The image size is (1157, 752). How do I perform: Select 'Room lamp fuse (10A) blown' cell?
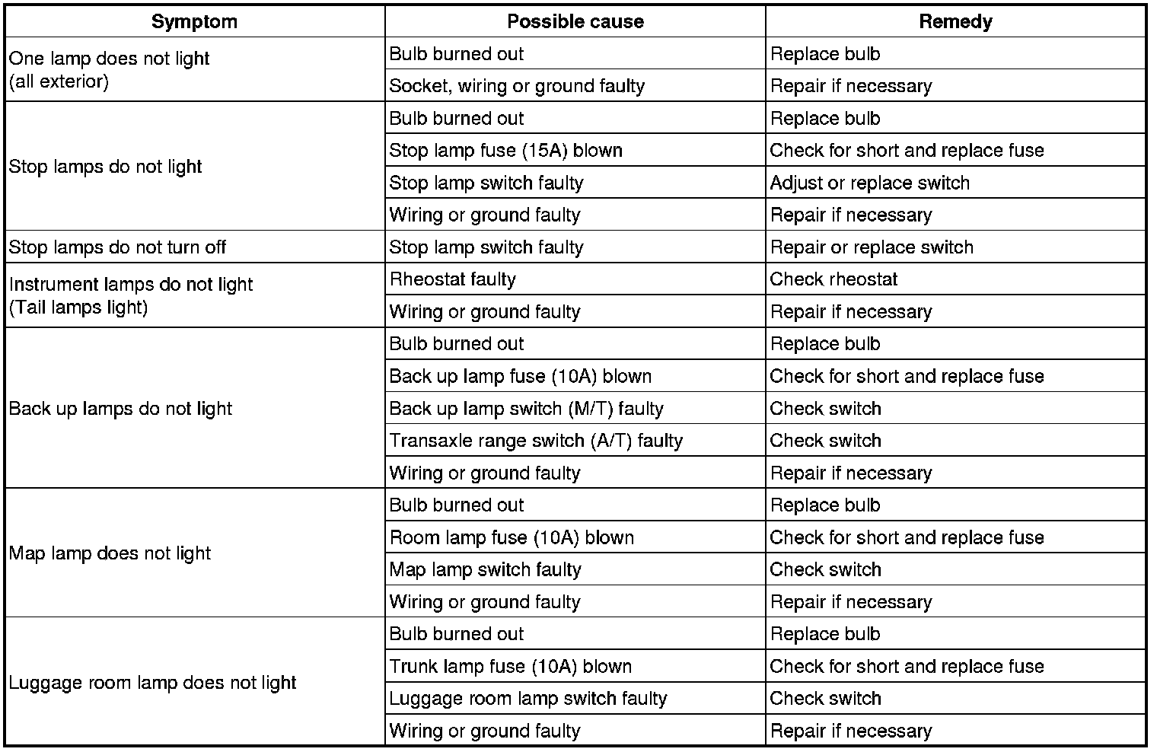click(512, 537)
